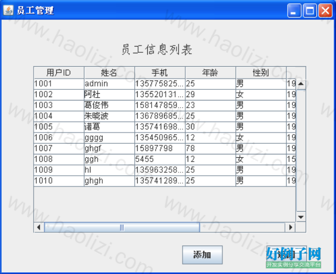Click phone cell 136789685...
Image resolution: width=336 pixels, height=274 pixels.
pyautogui.click(x=160, y=116)
